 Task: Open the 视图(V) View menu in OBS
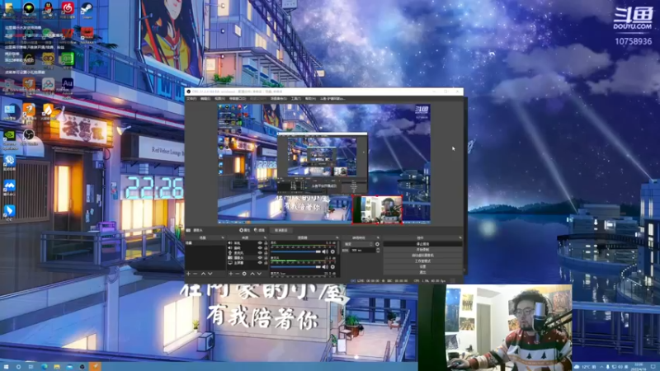coord(219,98)
